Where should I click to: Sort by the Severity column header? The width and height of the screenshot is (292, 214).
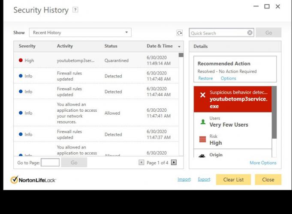coord(27,46)
